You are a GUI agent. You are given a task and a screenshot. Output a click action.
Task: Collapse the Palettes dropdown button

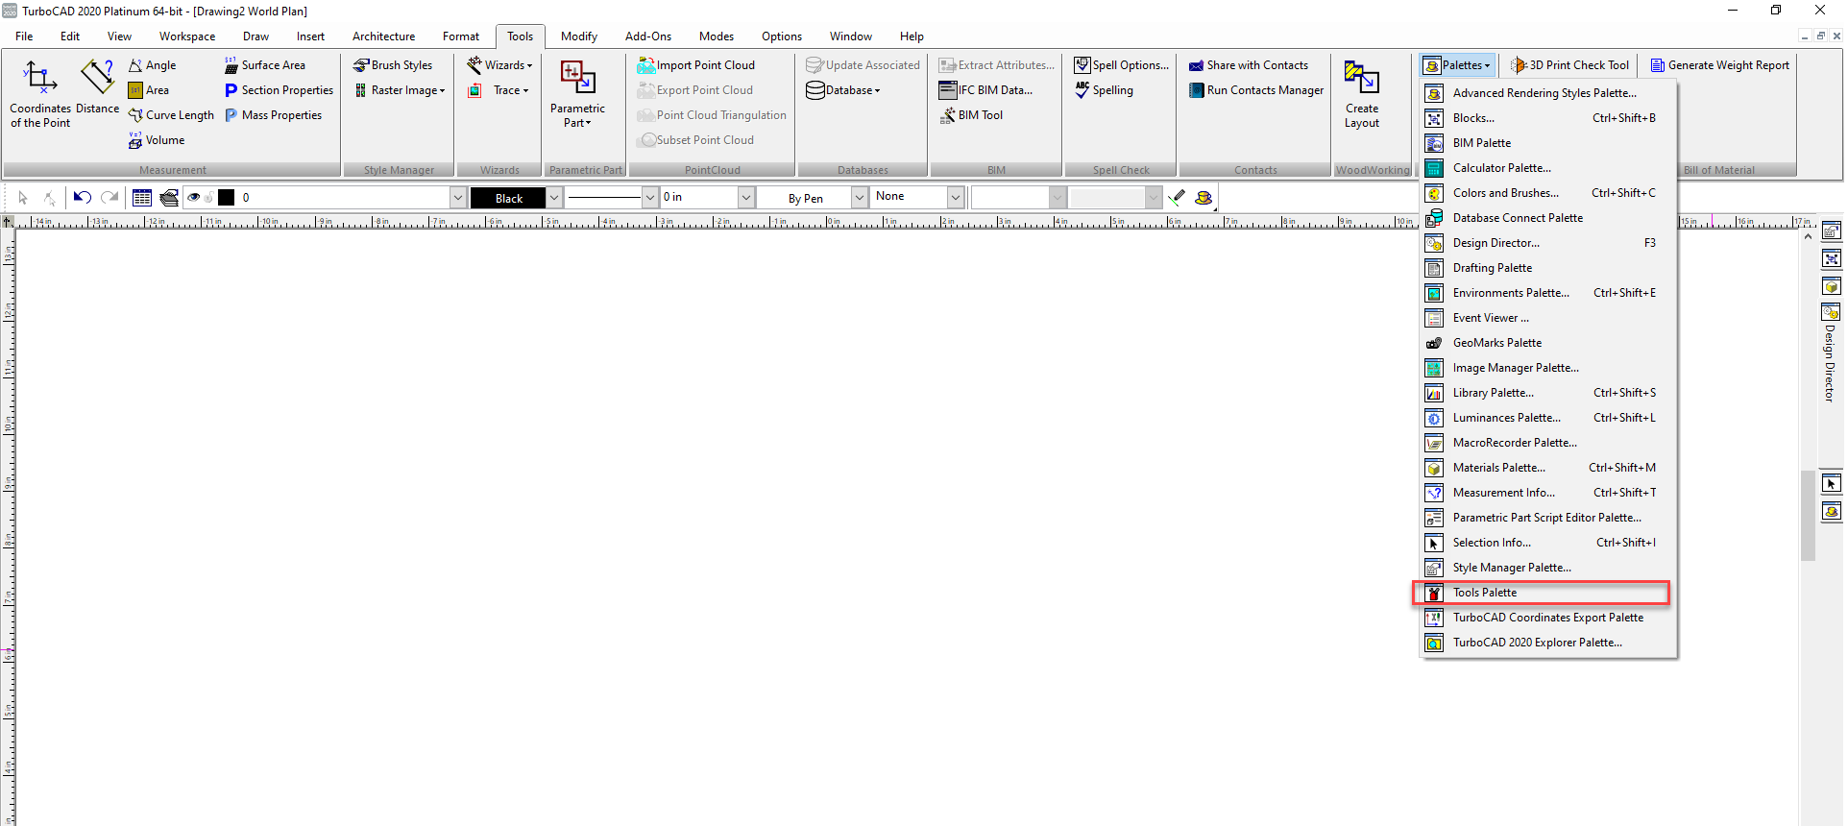click(x=1458, y=65)
